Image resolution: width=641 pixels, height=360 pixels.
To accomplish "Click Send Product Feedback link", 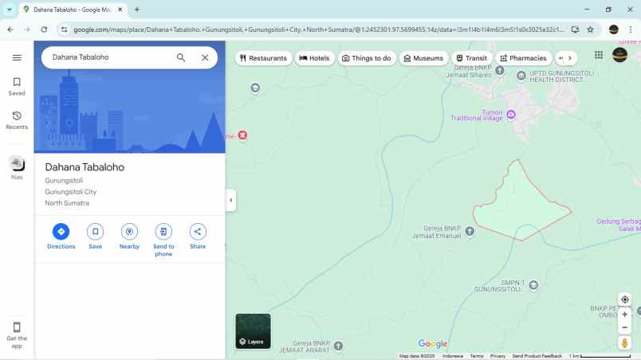I will tap(537, 356).
